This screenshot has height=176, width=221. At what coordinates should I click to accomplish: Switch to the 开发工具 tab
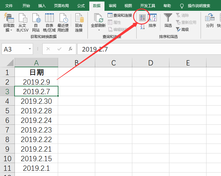click(x=147, y=6)
